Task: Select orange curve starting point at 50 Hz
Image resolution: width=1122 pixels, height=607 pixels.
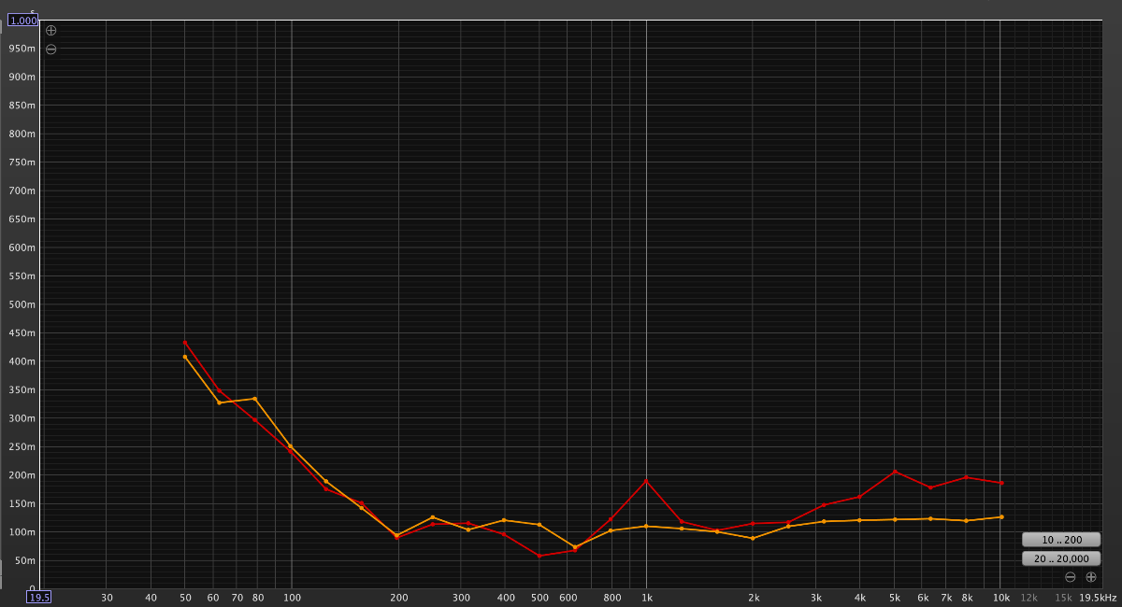Action: pyautogui.click(x=185, y=357)
